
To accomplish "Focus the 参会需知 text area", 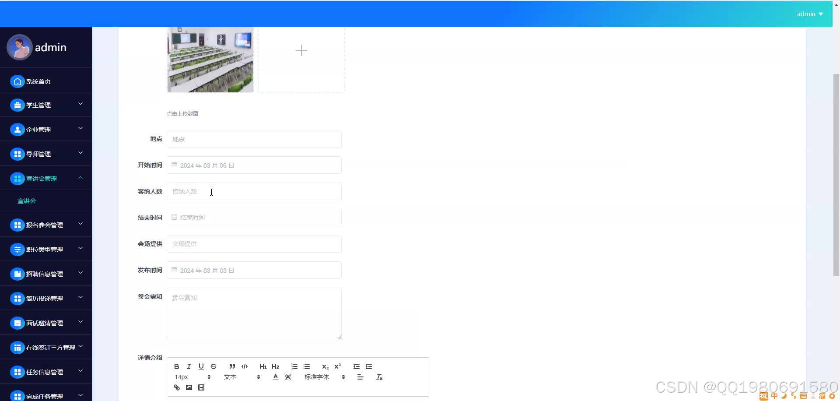I will pos(254,314).
